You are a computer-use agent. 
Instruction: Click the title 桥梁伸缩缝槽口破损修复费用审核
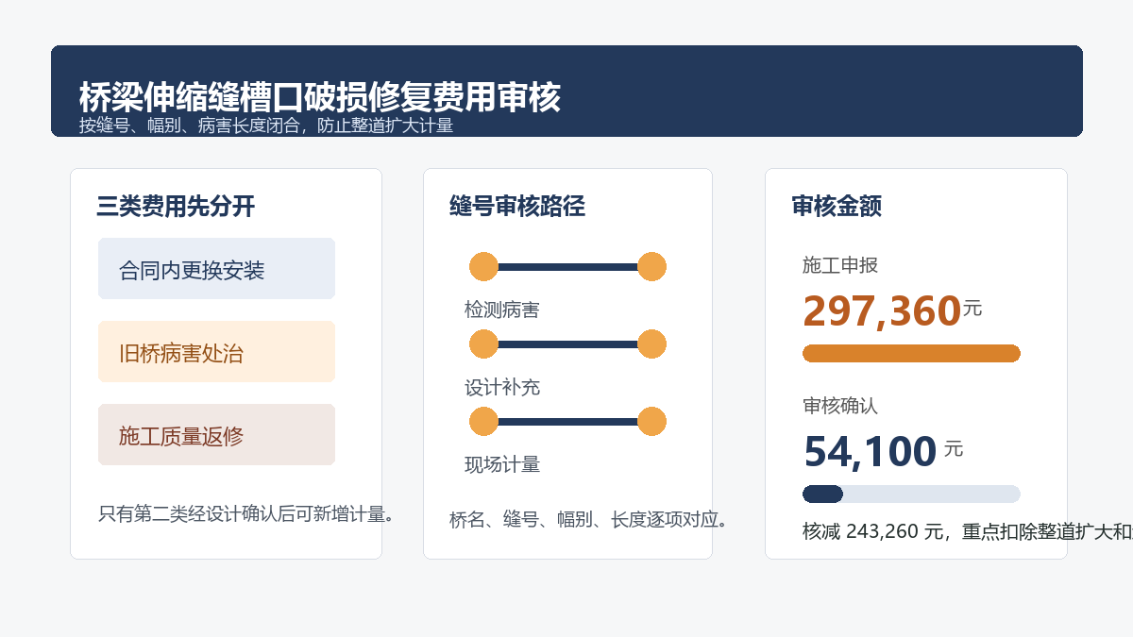[320, 98]
